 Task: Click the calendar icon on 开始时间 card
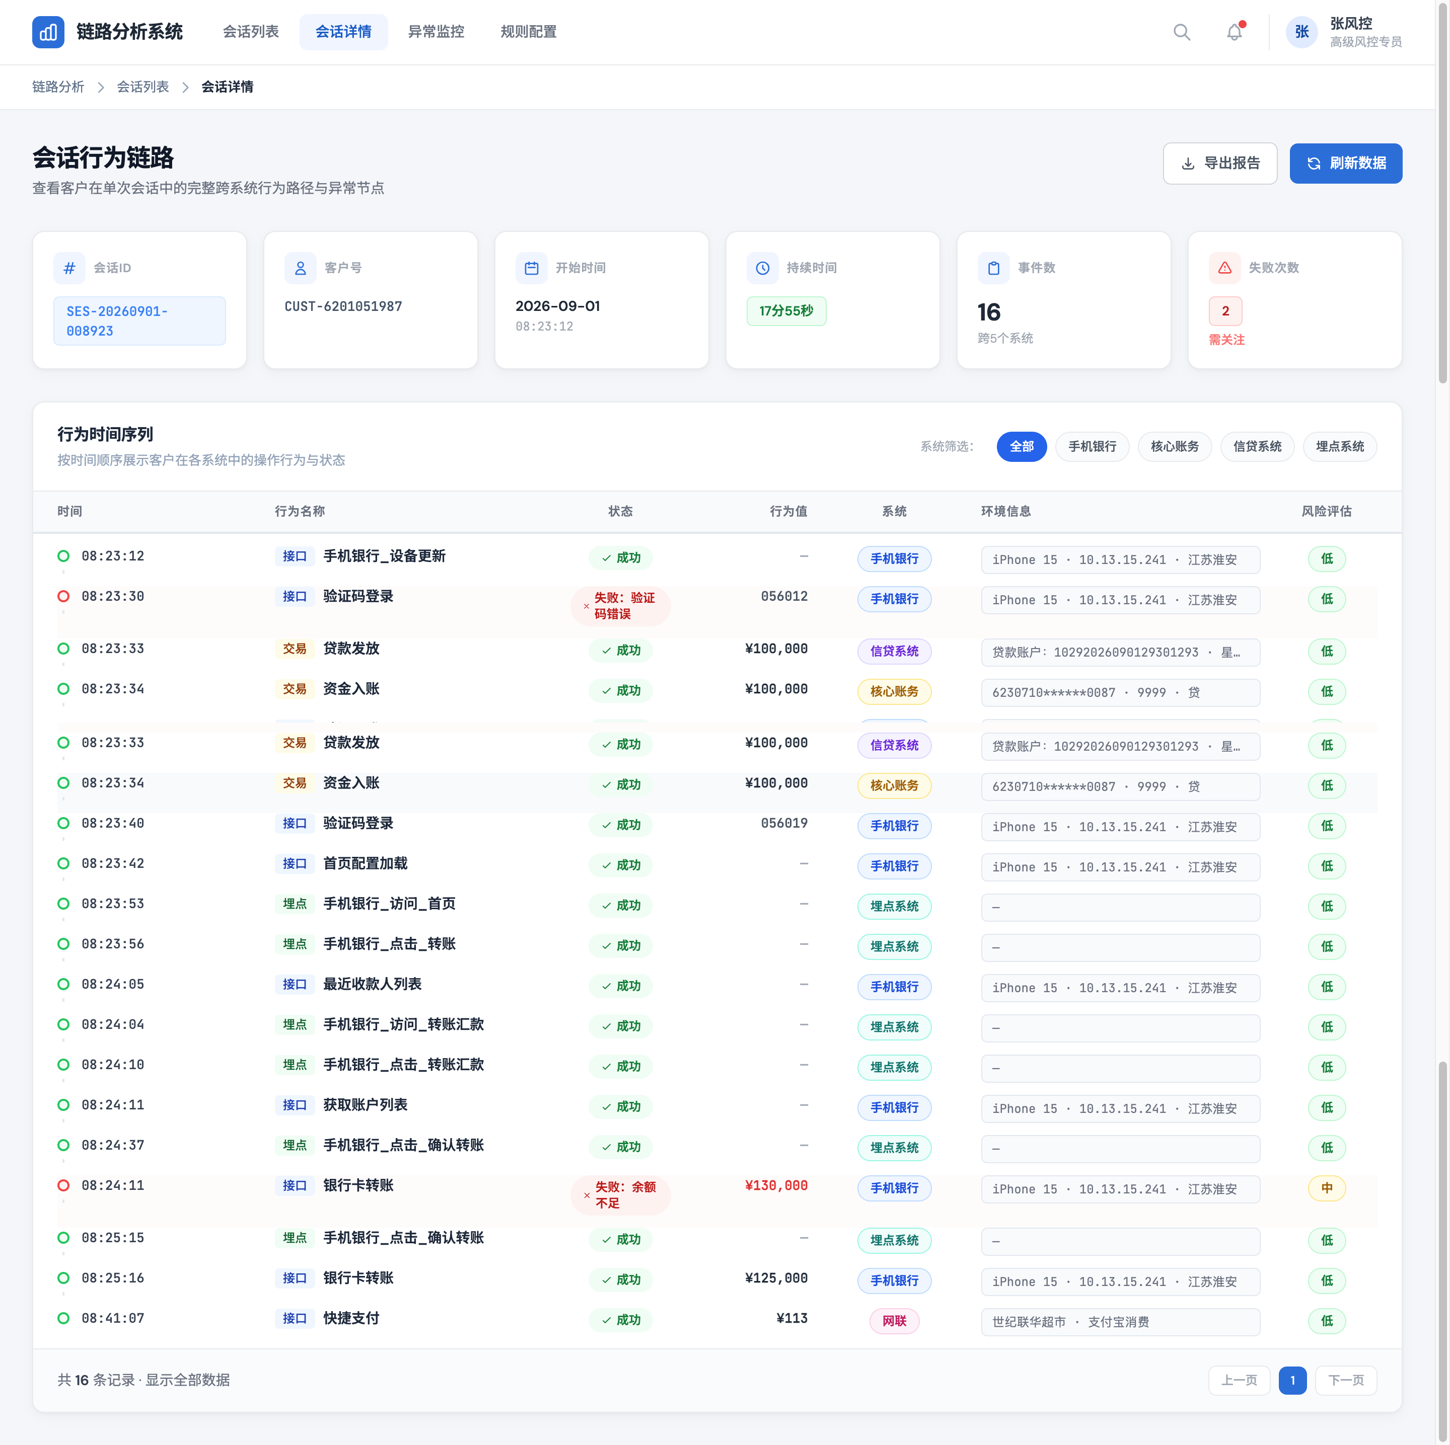(531, 268)
